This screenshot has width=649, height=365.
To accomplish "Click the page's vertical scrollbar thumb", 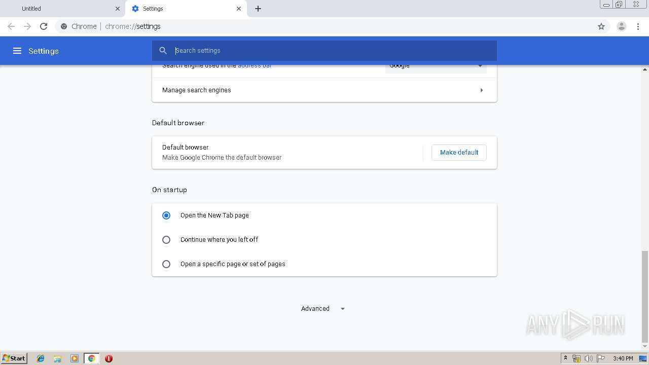I will [645, 297].
